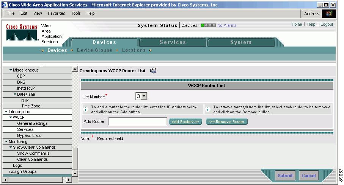Collapse the Miscellaneous tree section

[x=11, y=70]
